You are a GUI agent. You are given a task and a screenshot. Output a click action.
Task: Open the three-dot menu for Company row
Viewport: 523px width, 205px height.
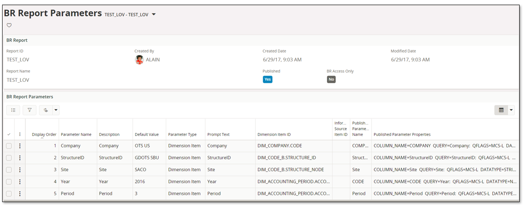coord(20,146)
